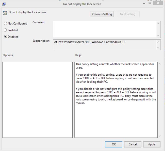The height and width of the screenshot is (151, 165).
Task: Click the Comment box scroll up arrow
Action: click(x=158, y=23)
